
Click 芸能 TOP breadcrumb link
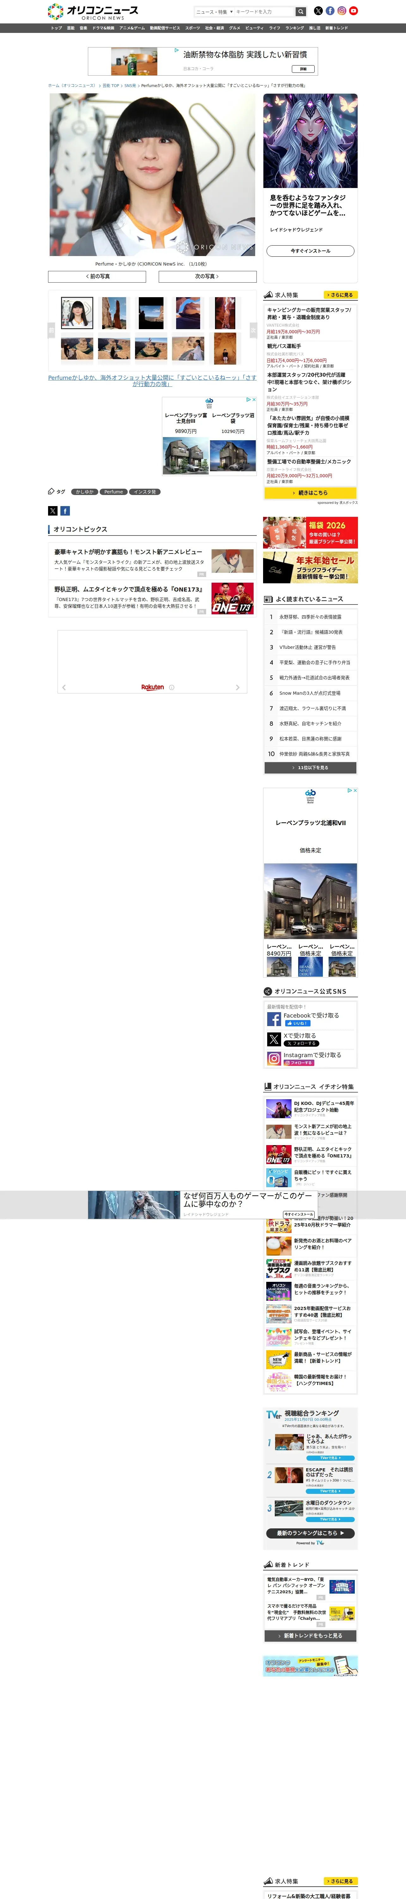[x=111, y=85]
